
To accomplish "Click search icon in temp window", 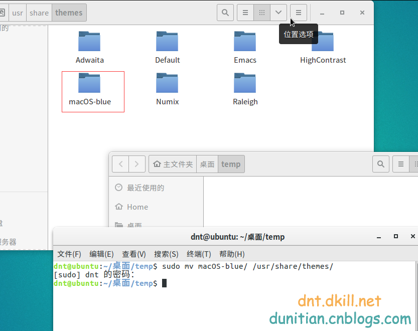I will pos(381,164).
